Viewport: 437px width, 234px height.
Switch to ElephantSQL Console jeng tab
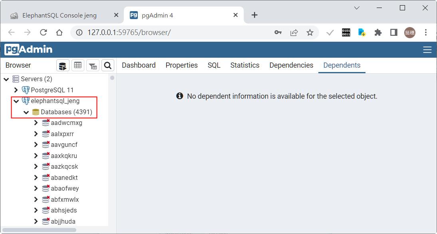point(60,15)
